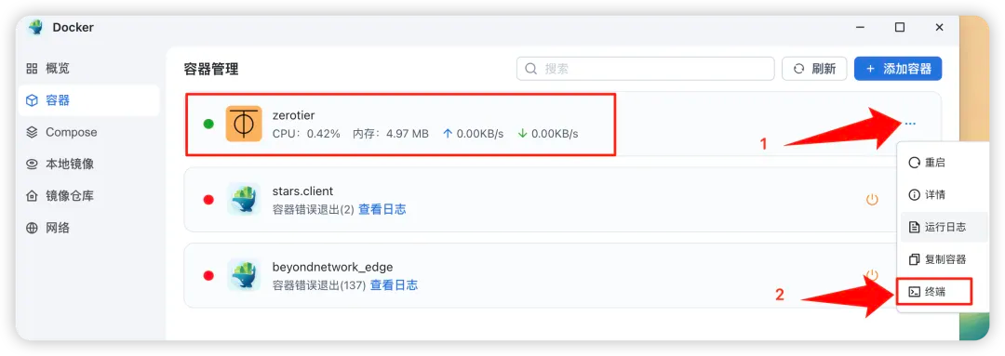The height and width of the screenshot is (356, 1005).
Task: Select 容器 in the sidebar
Action: tap(88, 100)
